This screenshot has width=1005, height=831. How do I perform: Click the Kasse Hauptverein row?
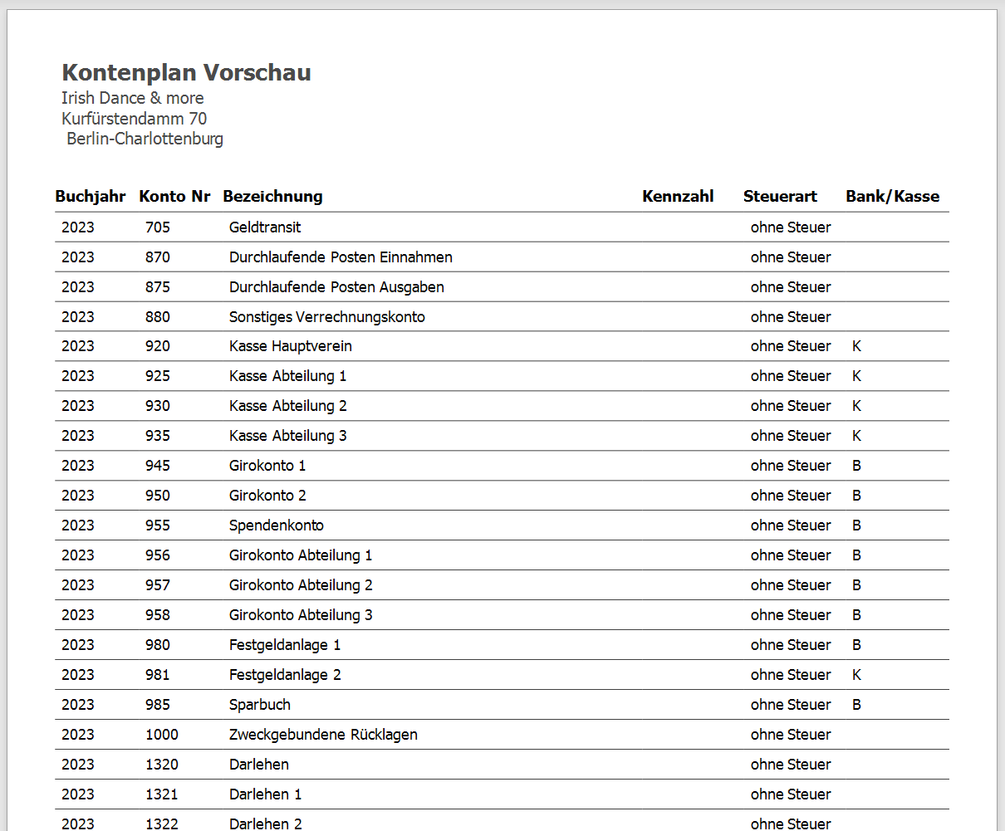point(290,346)
